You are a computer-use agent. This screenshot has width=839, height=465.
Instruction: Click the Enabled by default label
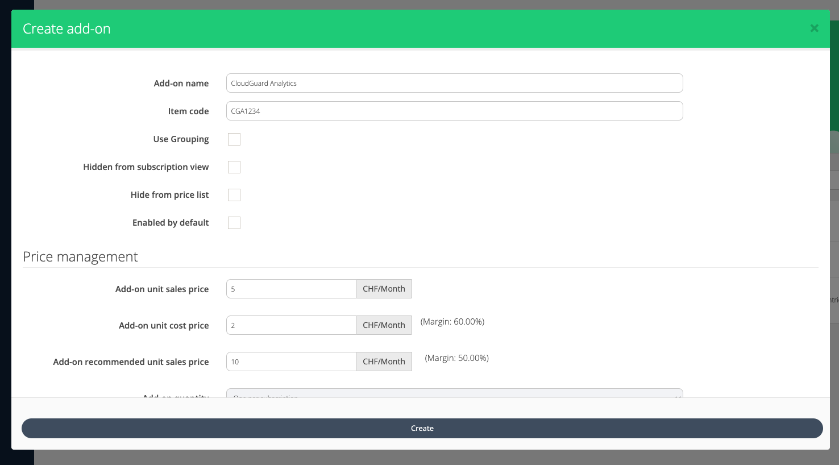171,223
